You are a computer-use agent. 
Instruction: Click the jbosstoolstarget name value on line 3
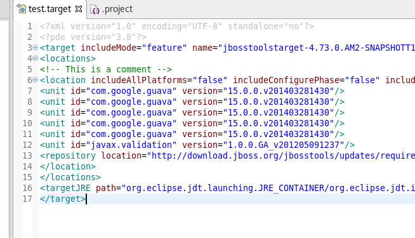(x=316, y=48)
